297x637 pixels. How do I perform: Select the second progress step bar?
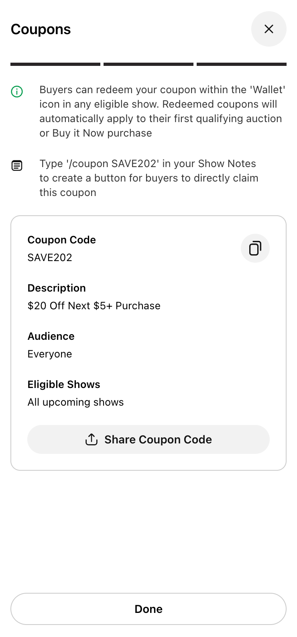coord(148,64)
